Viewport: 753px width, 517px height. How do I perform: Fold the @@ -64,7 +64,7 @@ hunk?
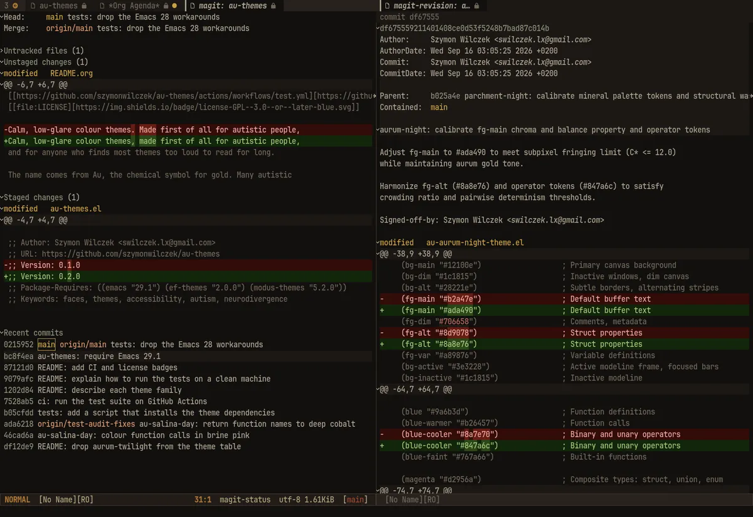point(378,389)
